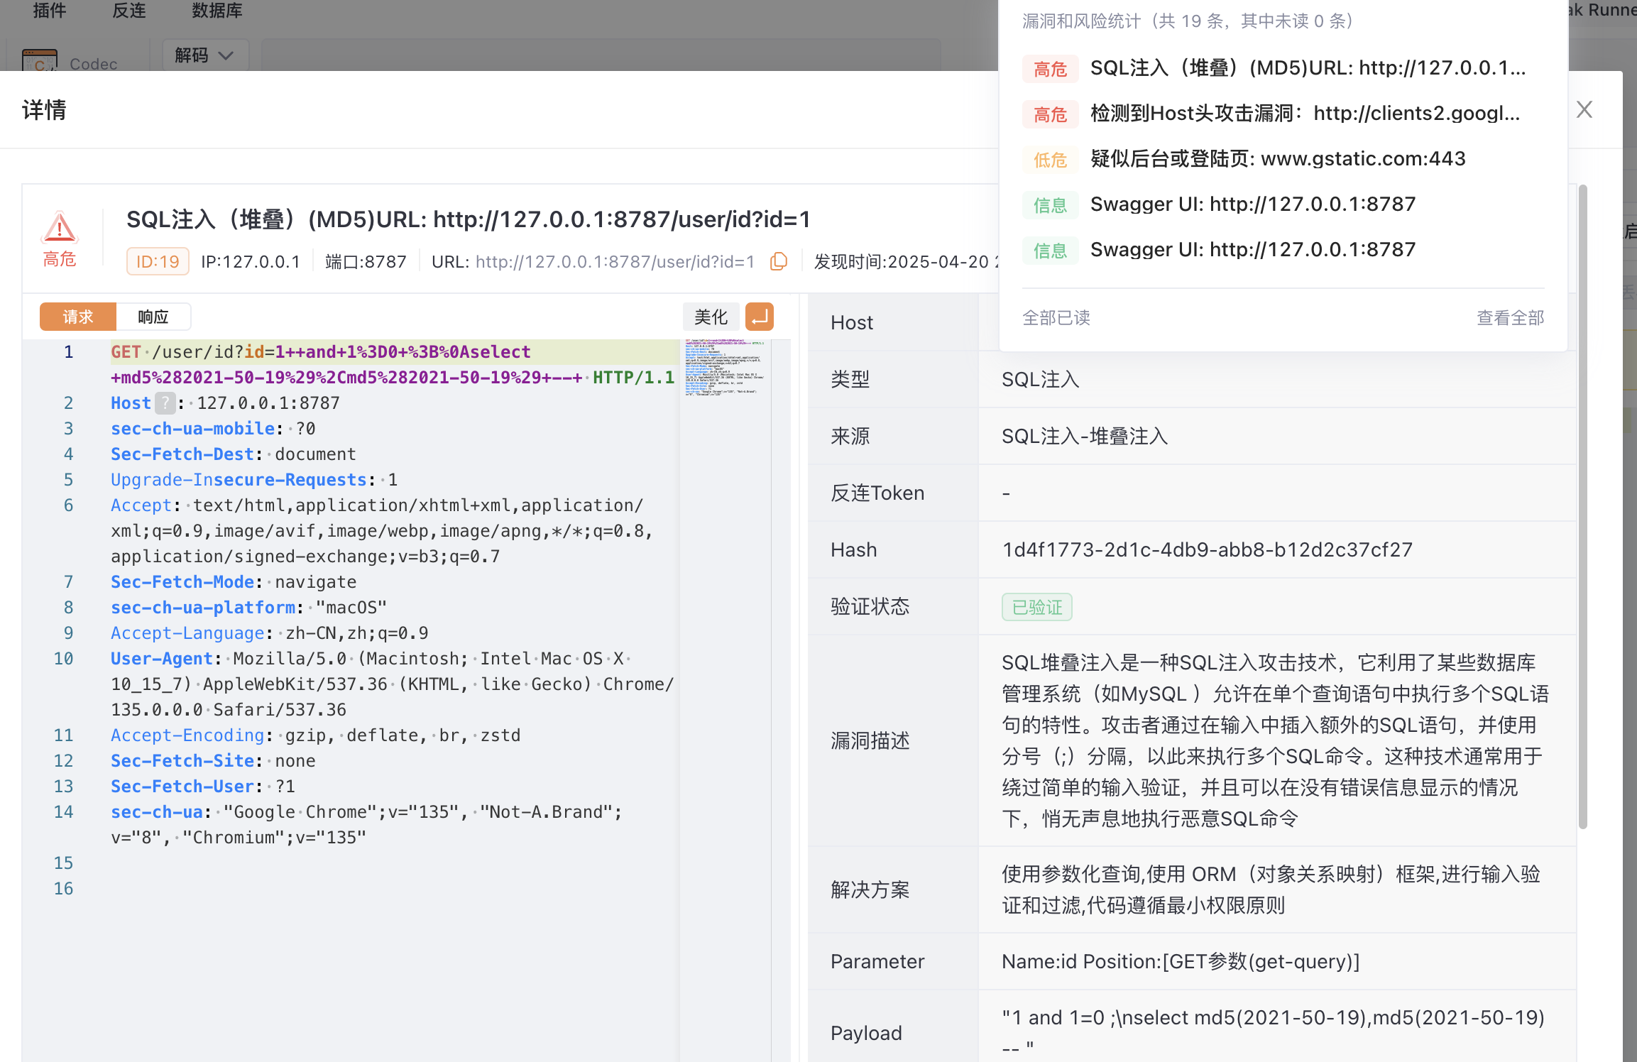Open the 插件 menu

(50, 11)
